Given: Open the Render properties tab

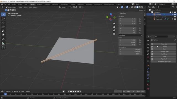Looking at the screenshot, I should coord(148,45).
